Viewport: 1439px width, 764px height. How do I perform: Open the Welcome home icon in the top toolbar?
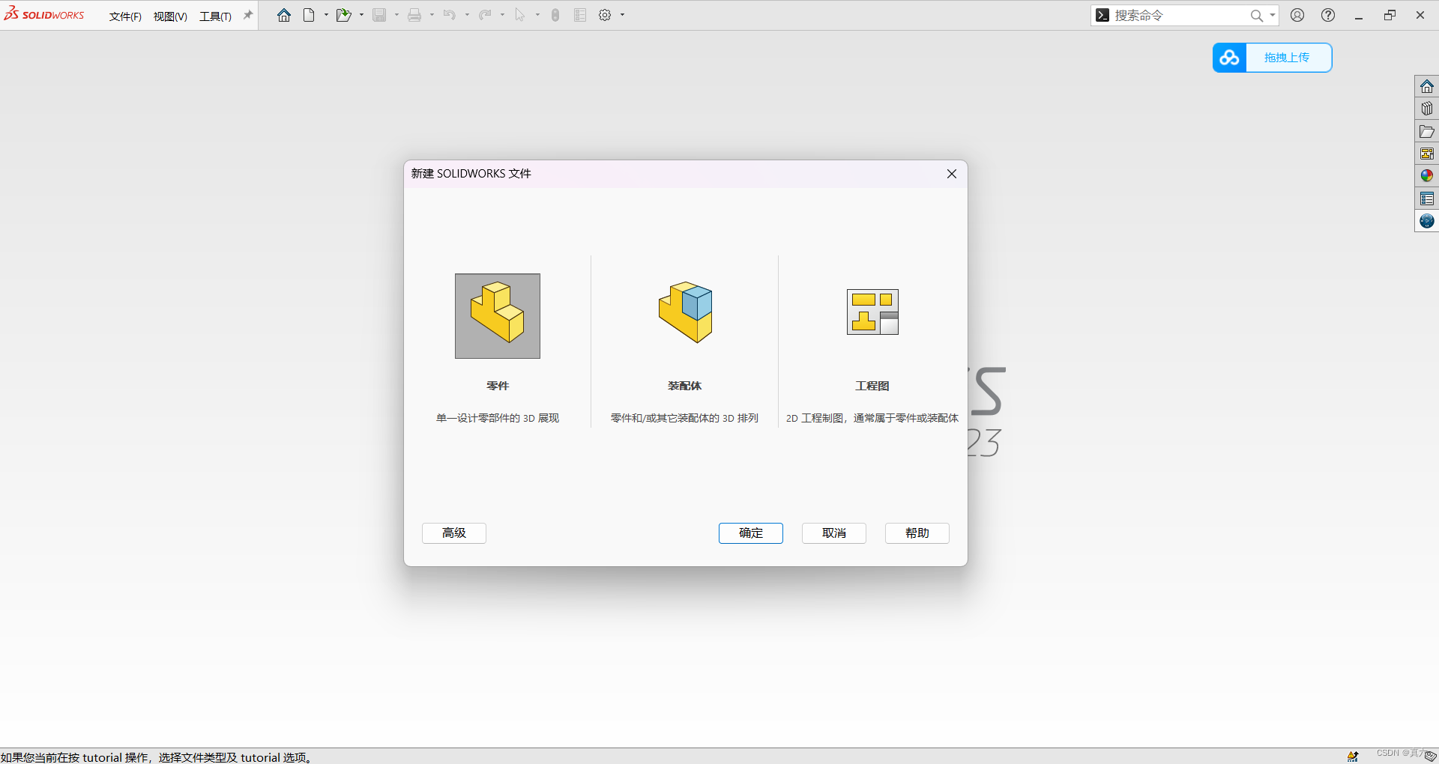[284, 15]
